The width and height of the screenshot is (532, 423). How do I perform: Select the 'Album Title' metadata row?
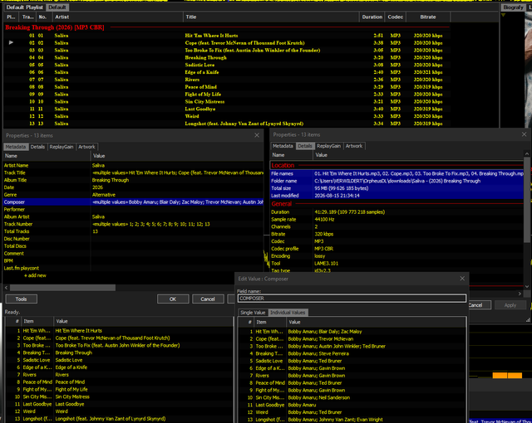(x=133, y=180)
